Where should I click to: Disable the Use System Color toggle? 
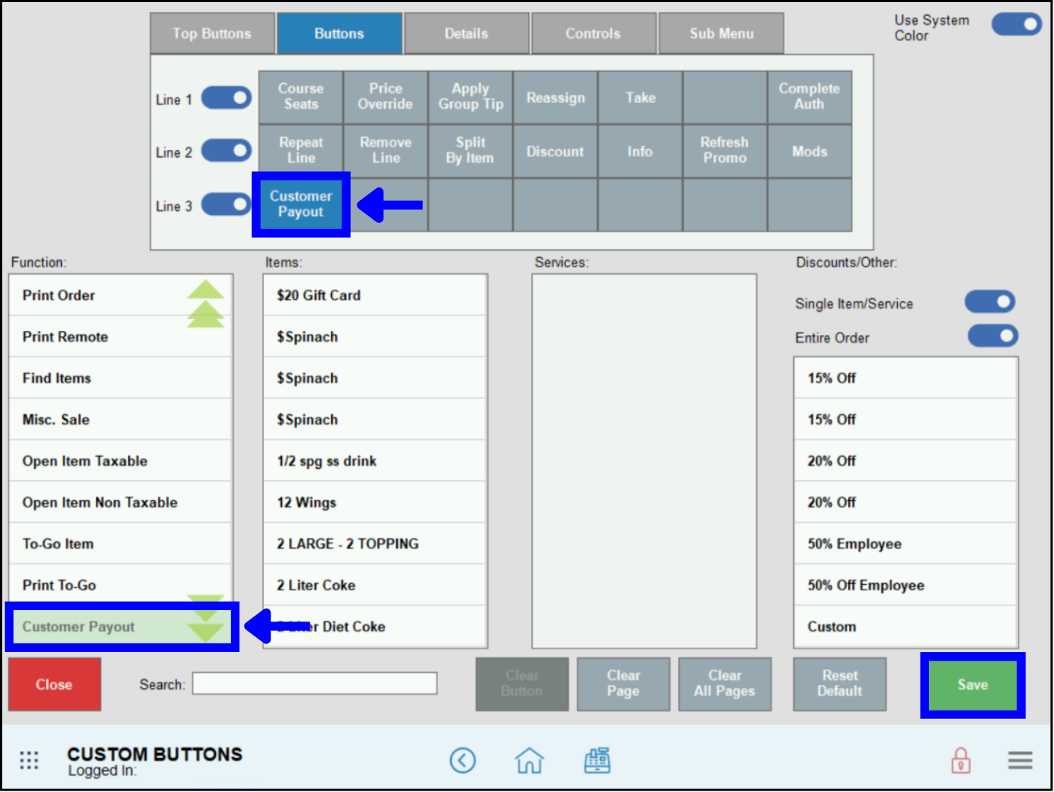[1016, 24]
